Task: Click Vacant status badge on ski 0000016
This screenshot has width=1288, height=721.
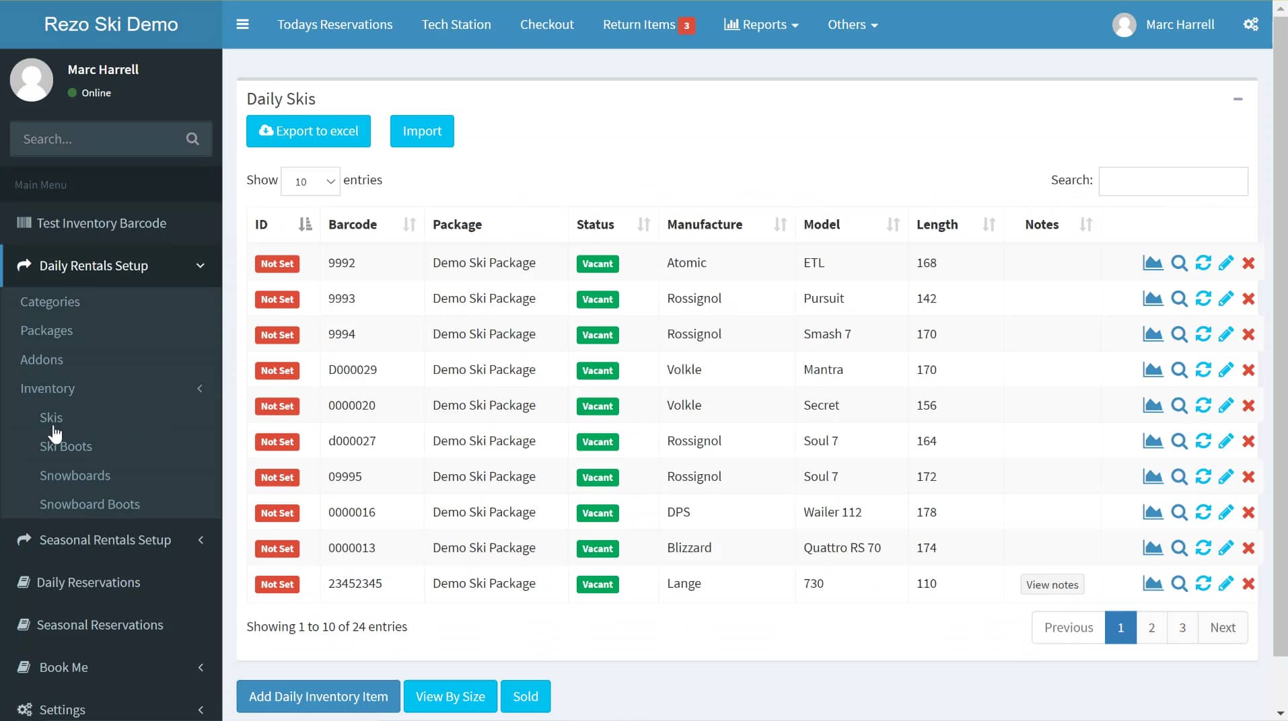Action: [x=598, y=513]
